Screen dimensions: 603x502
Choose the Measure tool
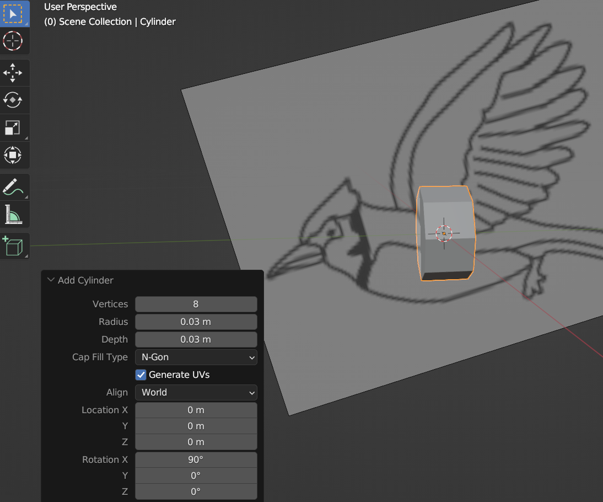13,215
